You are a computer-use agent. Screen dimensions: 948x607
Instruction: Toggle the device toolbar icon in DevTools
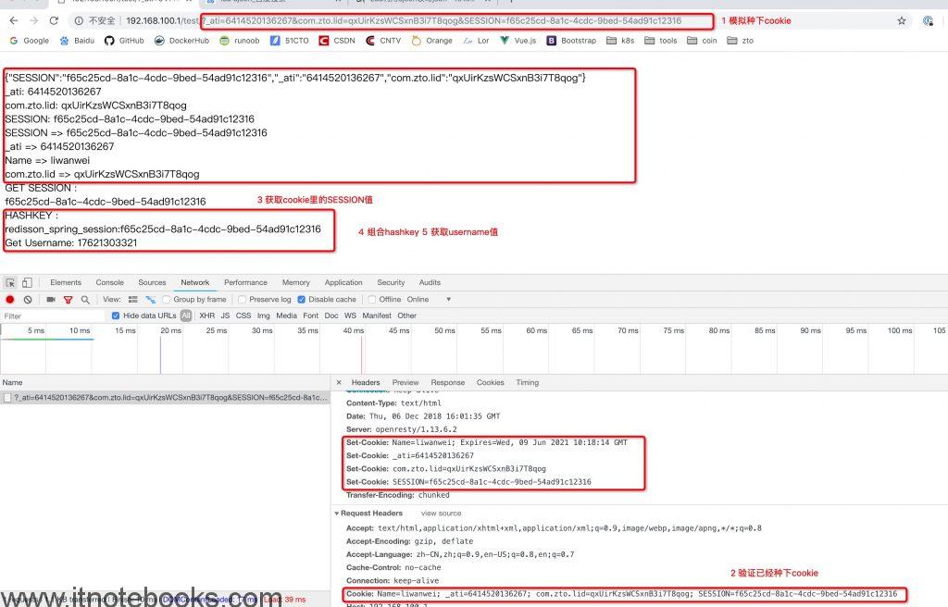[27, 282]
